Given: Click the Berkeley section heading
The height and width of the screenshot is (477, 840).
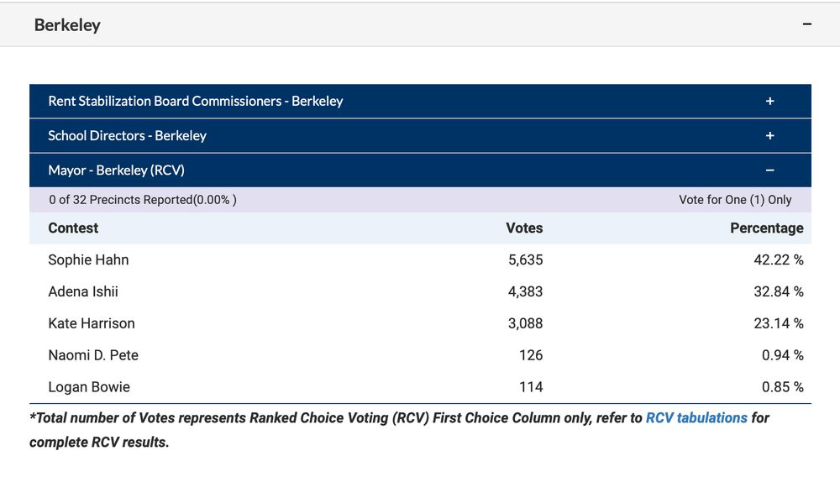Looking at the screenshot, I should pyautogui.click(x=67, y=25).
